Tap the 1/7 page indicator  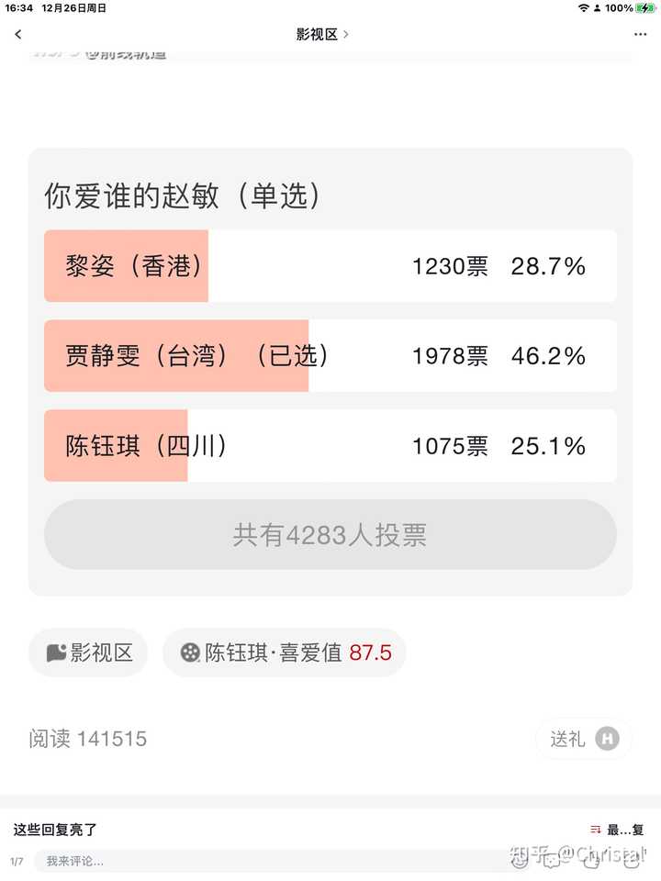click(x=17, y=861)
